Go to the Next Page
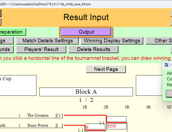Viewport: 172px width, 132px height. click(106, 69)
